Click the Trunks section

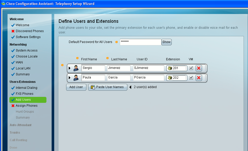pyautogui.click(x=15, y=133)
